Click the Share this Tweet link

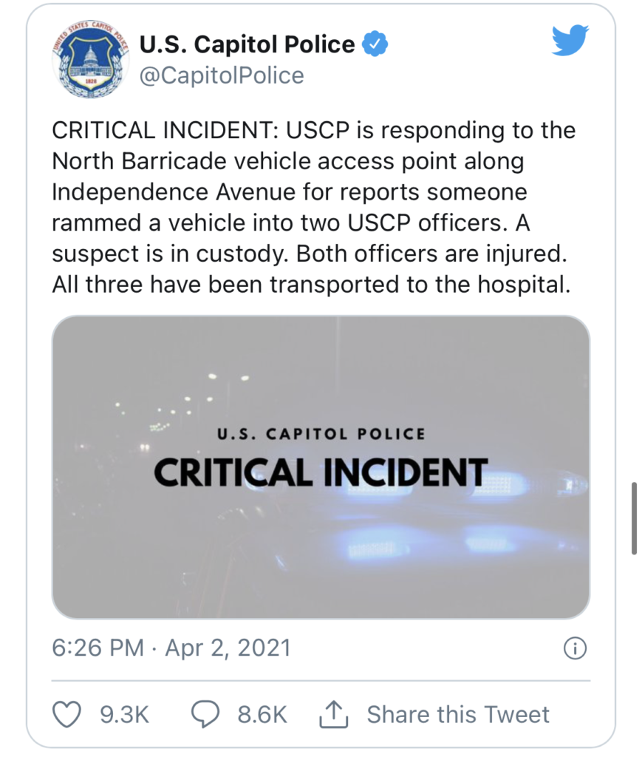(x=458, y=715)
